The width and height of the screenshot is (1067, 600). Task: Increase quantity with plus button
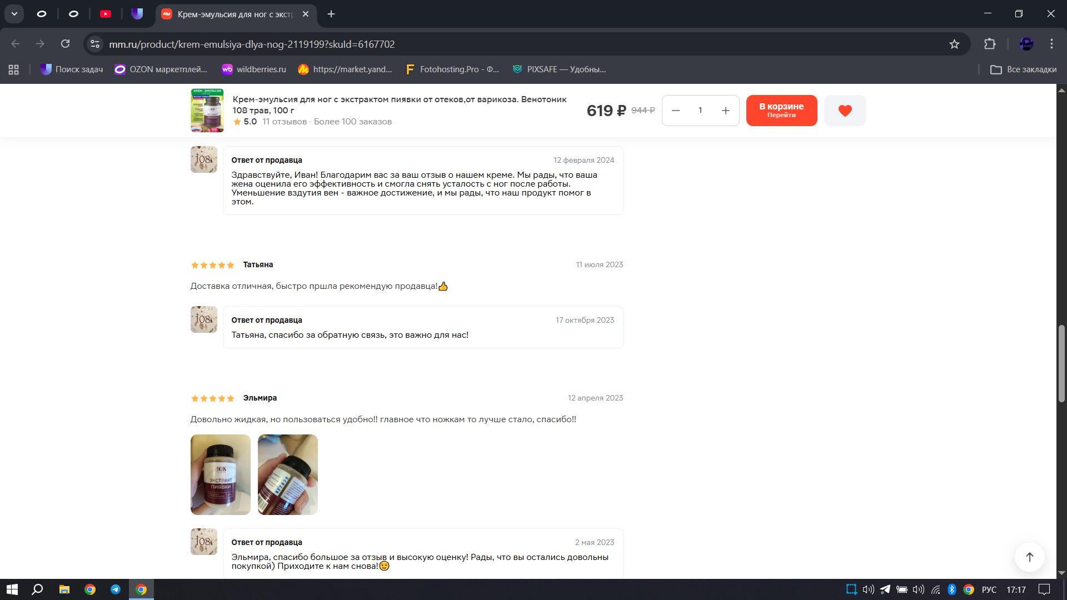pyautogui.click(x=725, y=111)
